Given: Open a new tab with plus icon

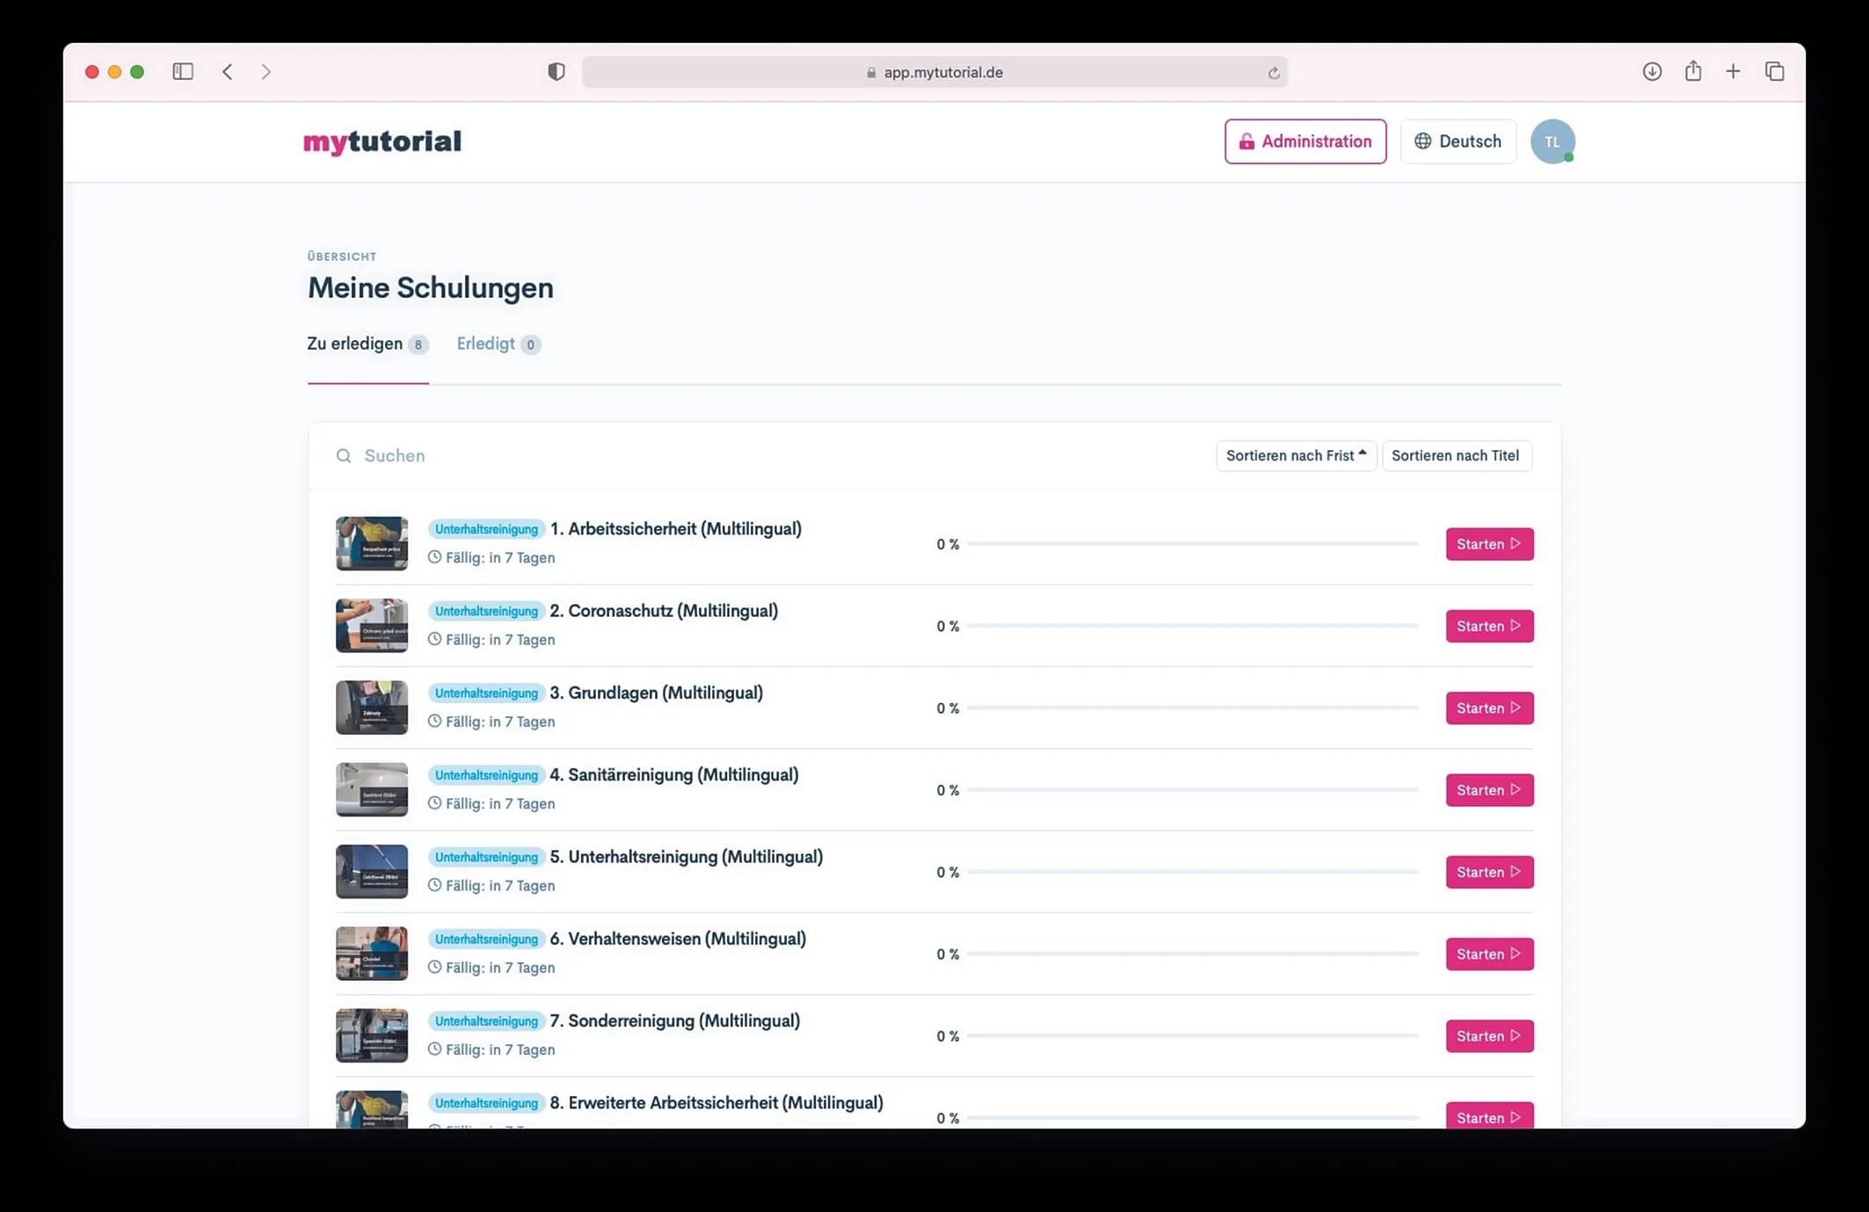Looking at the screenshot, I should [1733, 72].
